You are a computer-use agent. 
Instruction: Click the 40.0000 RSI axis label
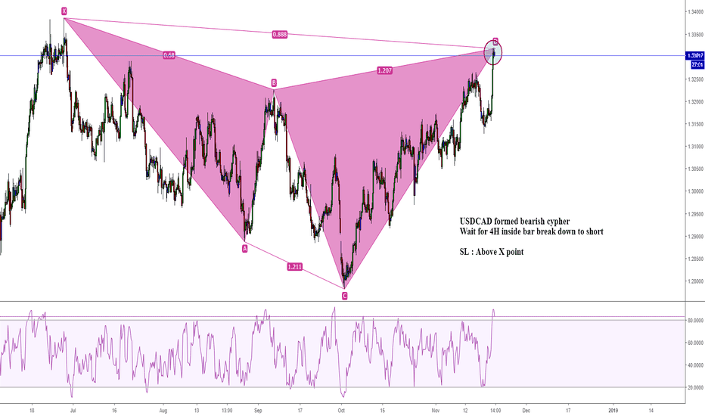(695, 365)
